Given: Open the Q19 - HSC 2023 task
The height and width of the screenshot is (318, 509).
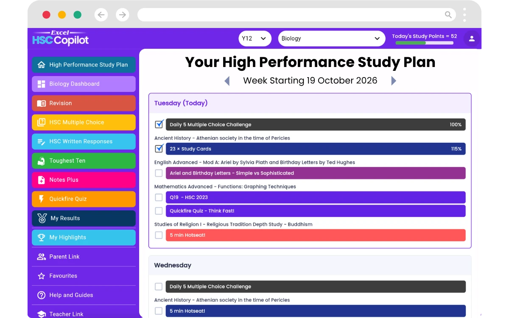Looking at the screenshot, I should pyautogui.click(x=316, y=197).
